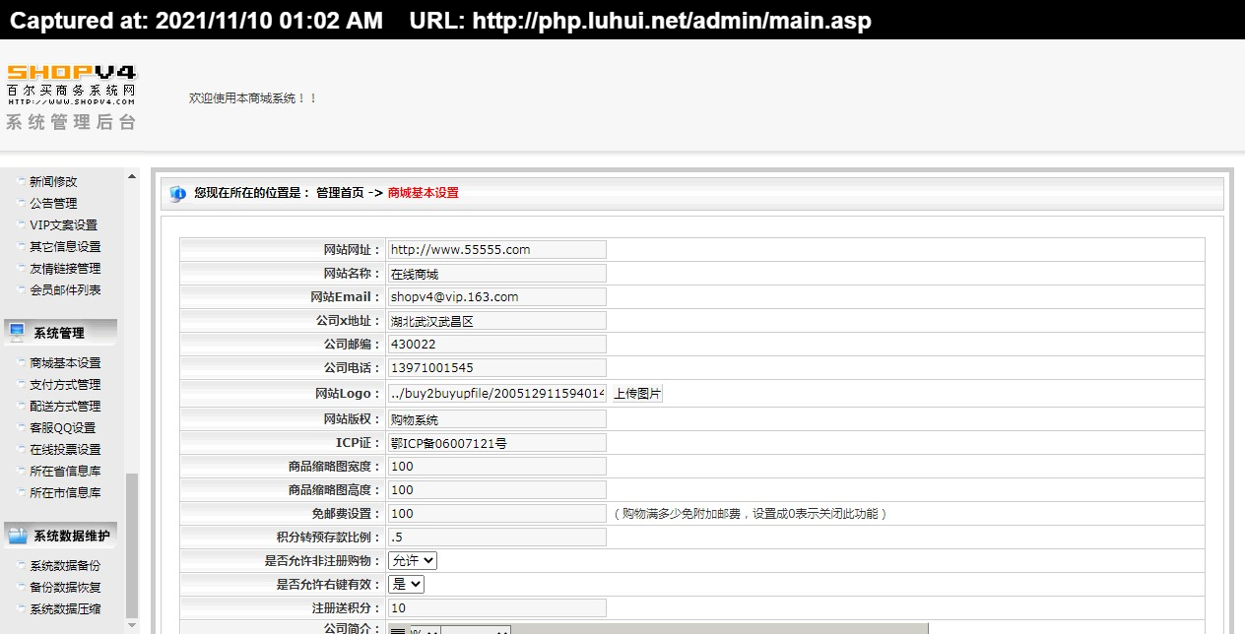Open 支付方式管理

[x=65, y=384]
